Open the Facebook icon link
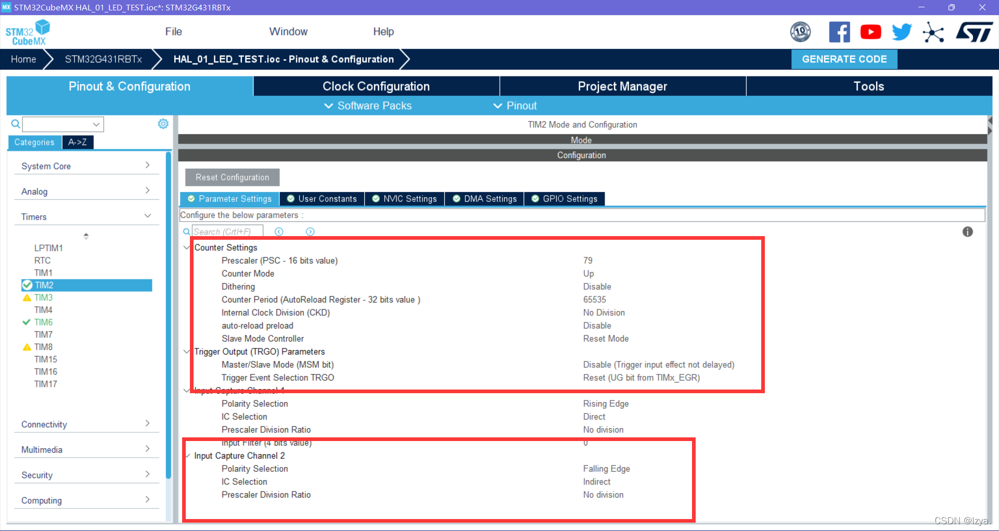This screenshot has width=999, height=531. click(x=839, y=32)
